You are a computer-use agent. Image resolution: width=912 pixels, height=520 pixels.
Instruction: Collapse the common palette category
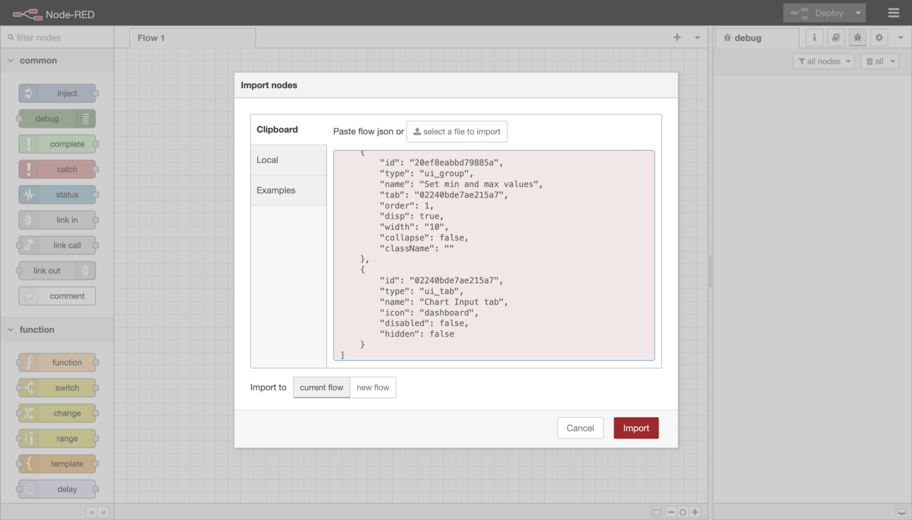coord(38,61)
